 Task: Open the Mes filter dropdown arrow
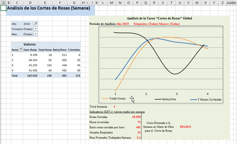click(36, 34)
